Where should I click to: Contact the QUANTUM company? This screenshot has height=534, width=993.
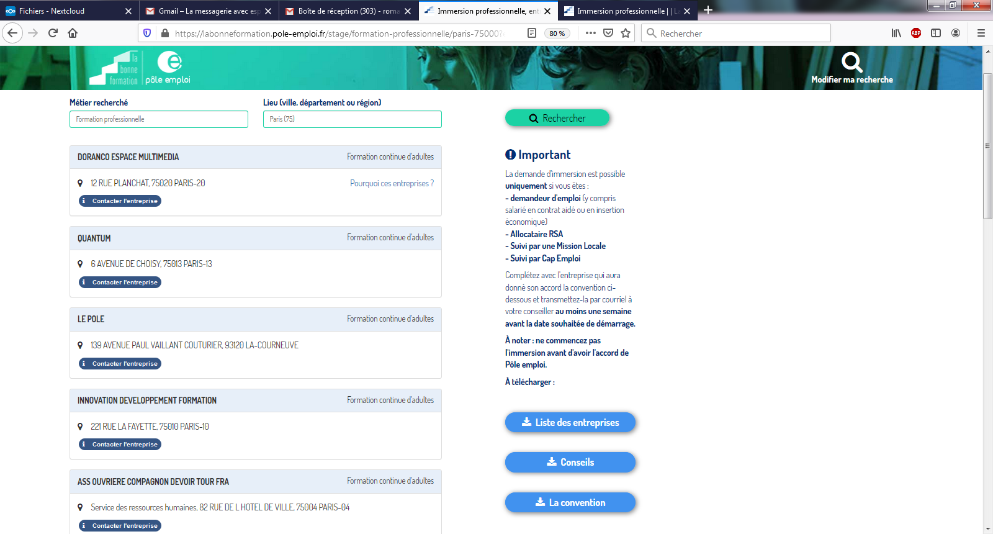click(120, 282)
